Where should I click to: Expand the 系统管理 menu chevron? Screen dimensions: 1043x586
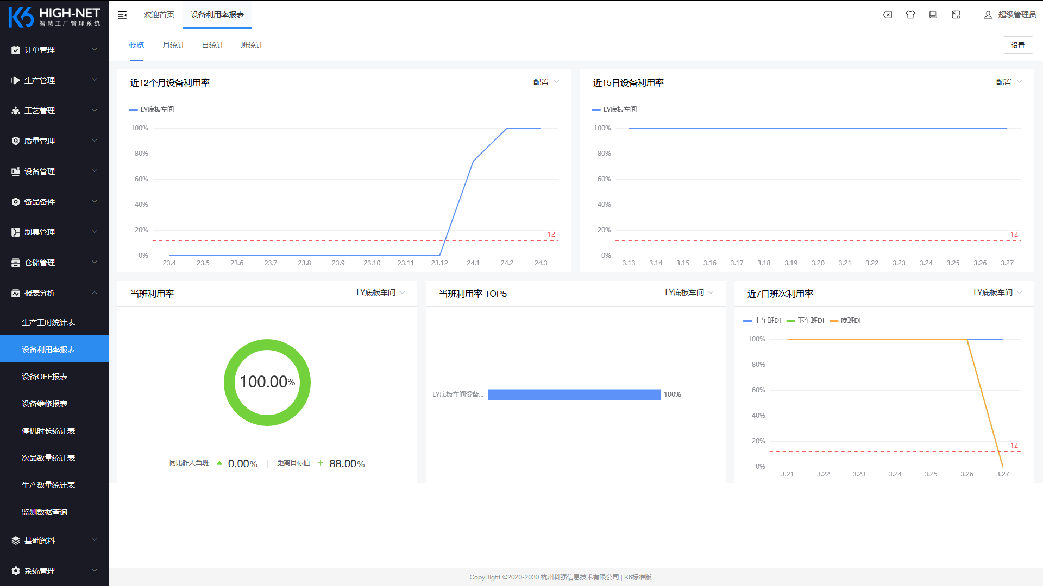click(95, 570)
